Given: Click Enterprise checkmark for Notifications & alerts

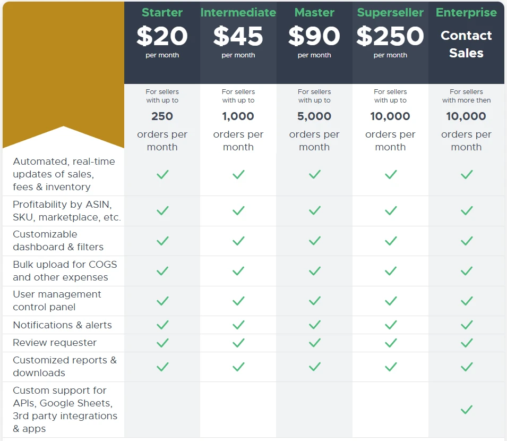Looking at the screenshot, I should click(467, 325).
